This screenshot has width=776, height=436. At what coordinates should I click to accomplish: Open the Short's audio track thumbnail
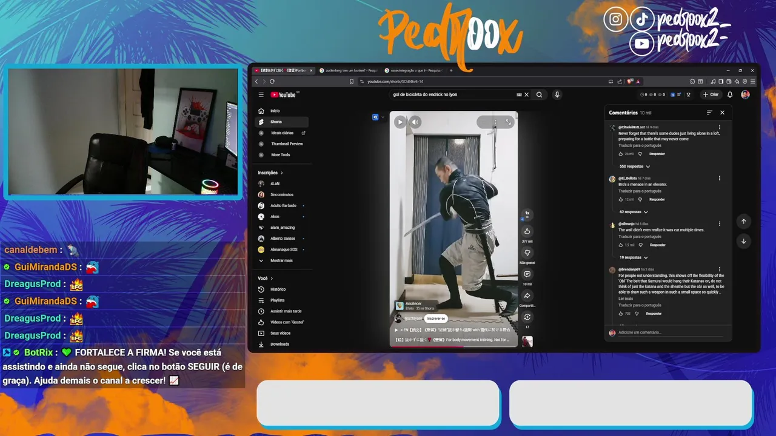(527, 342)
